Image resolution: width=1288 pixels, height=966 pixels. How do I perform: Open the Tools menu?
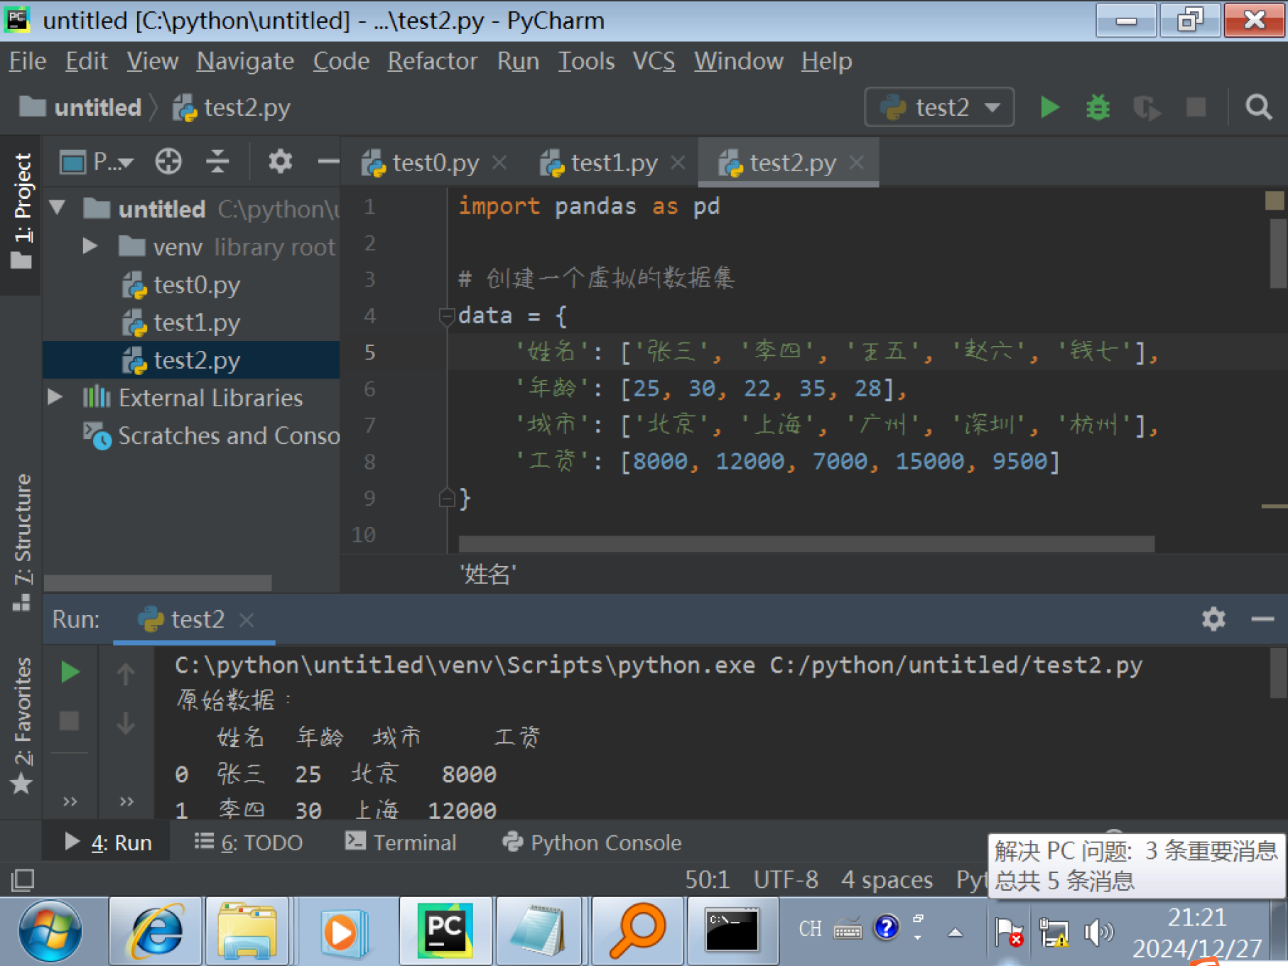pos(586,61)
